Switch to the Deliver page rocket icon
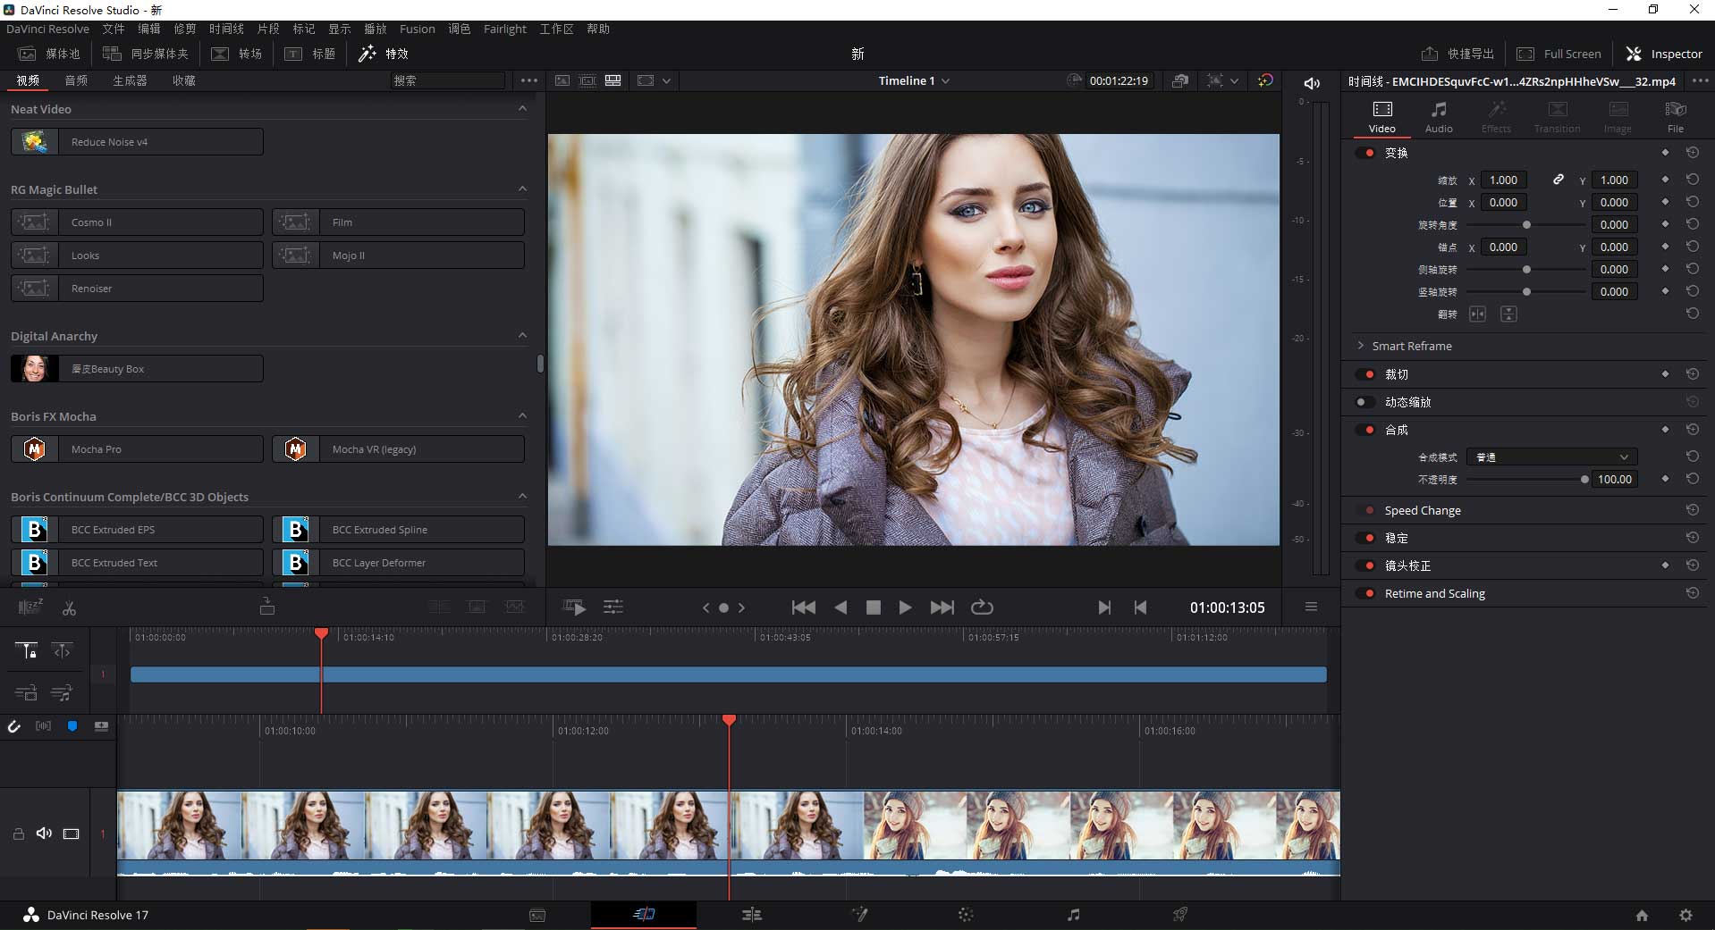 1180,915
